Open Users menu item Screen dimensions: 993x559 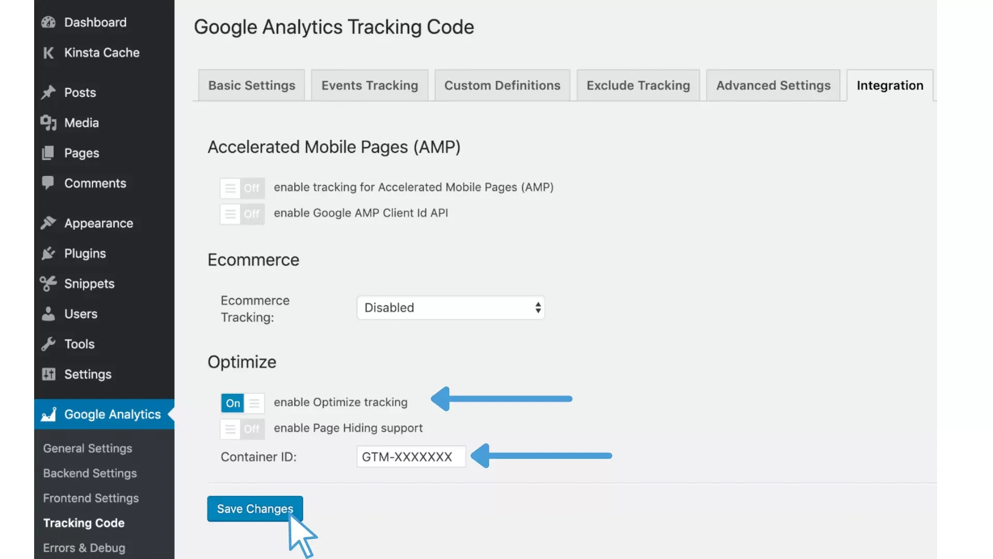click(104, 314)
